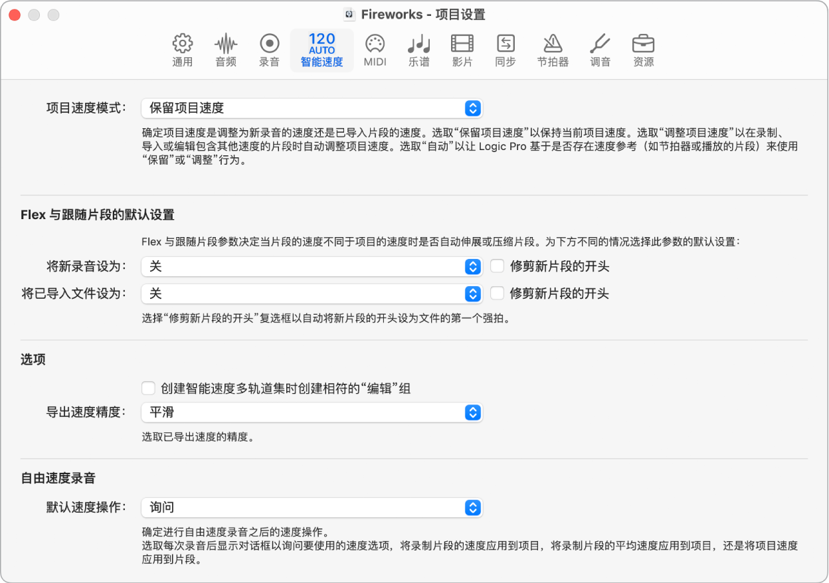Open the 通用 general settings pane
Screen dimensions: 829x583
pyautogui.click(x=182, y=51)
